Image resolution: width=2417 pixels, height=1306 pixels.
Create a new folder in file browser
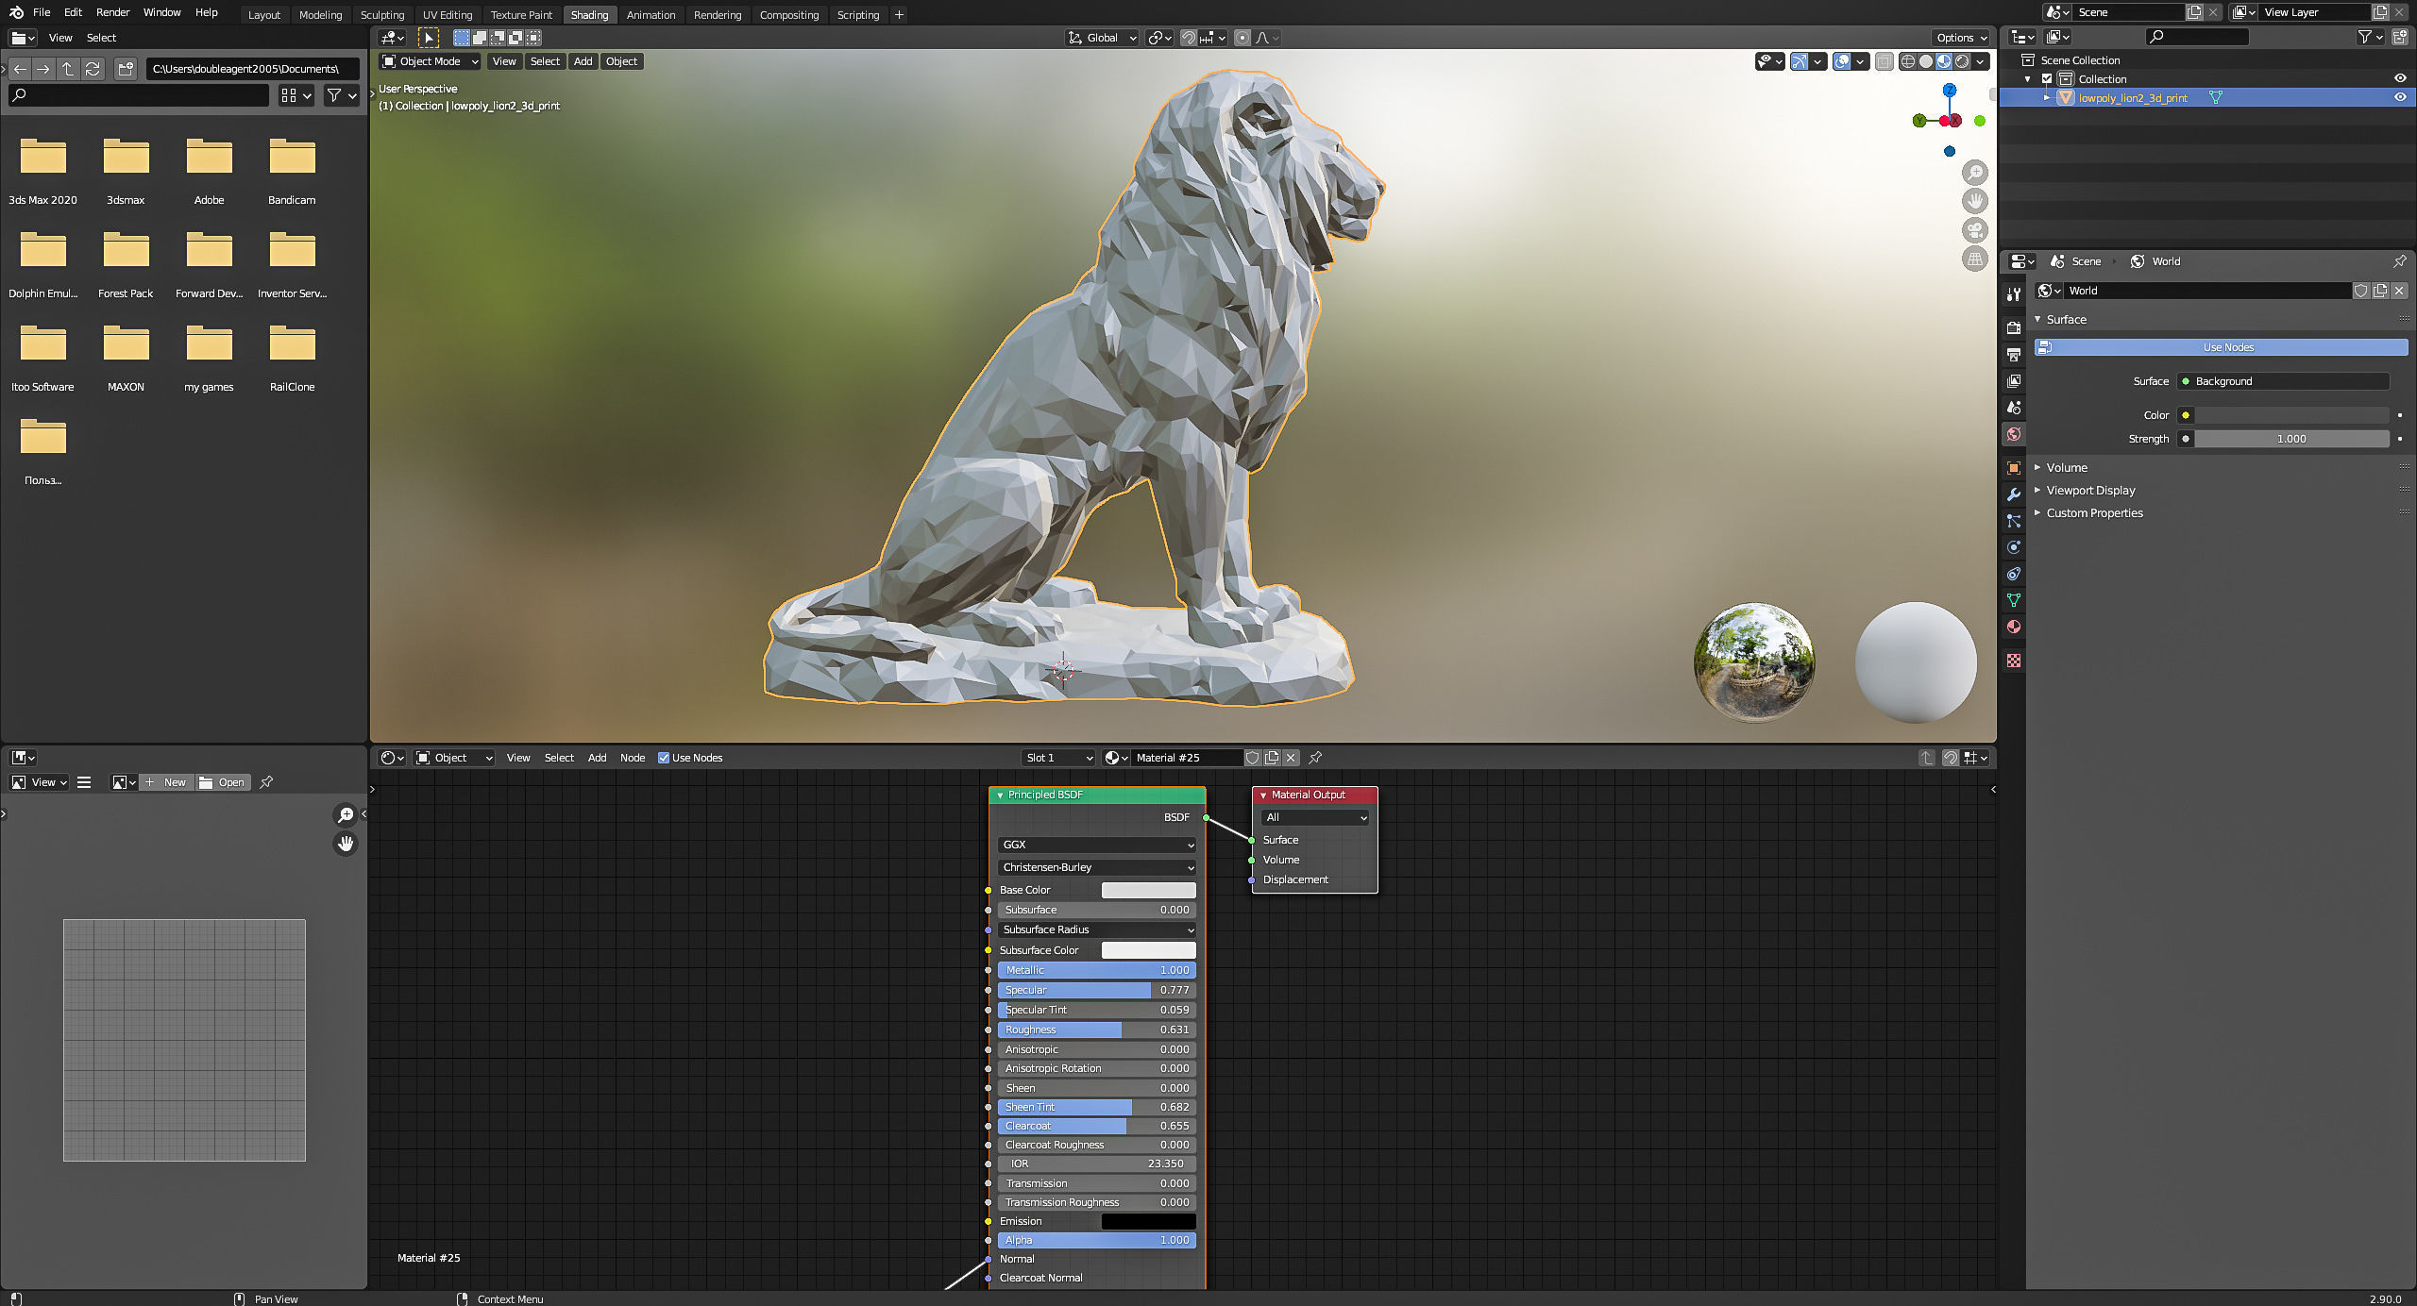click(126, 69)
